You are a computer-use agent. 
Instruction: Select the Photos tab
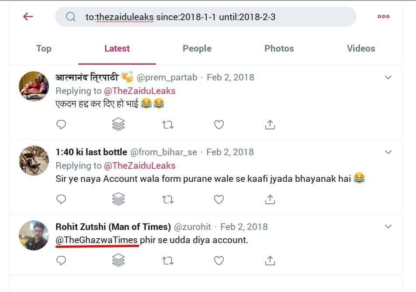279,49
